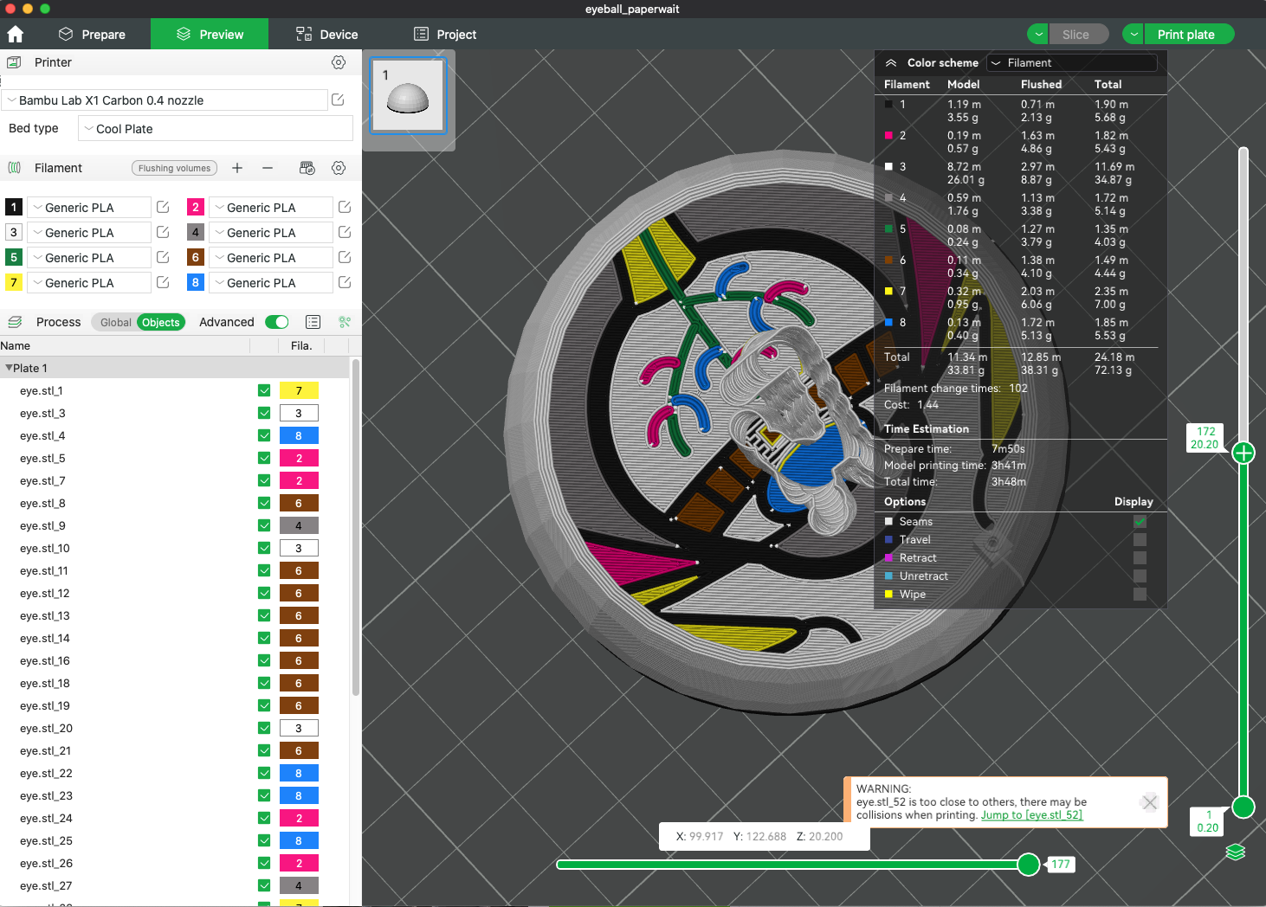Collapse the Plate 1 tree item
This screenshot has height=907, width=1266.
pos(9,368)
